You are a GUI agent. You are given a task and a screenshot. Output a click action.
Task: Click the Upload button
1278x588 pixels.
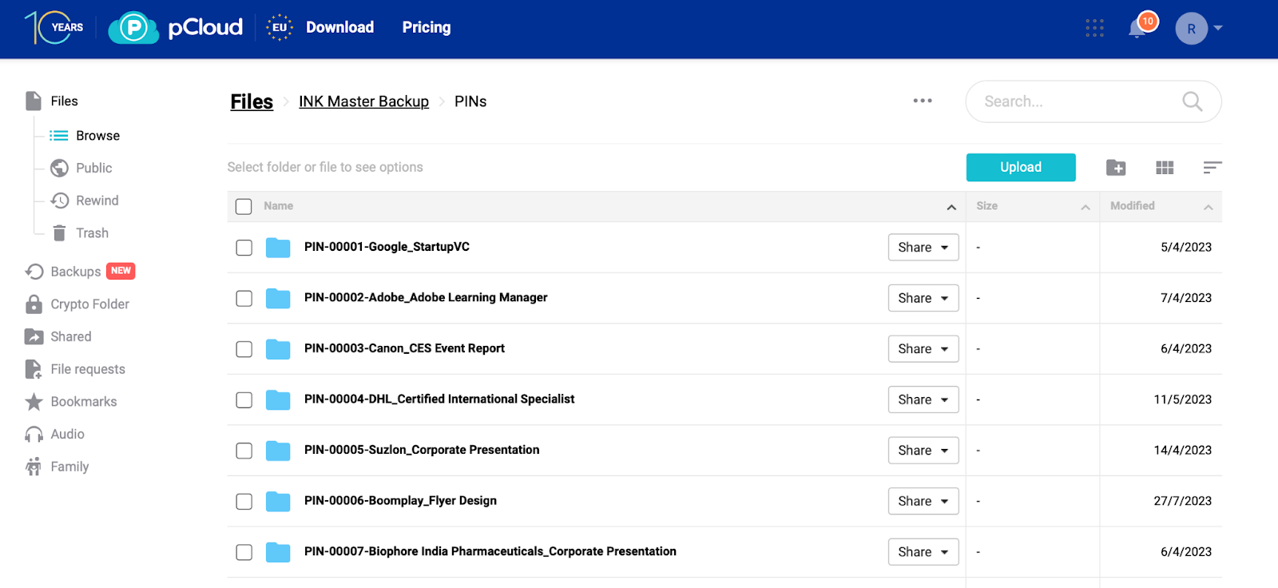(x=1021, y=167)
